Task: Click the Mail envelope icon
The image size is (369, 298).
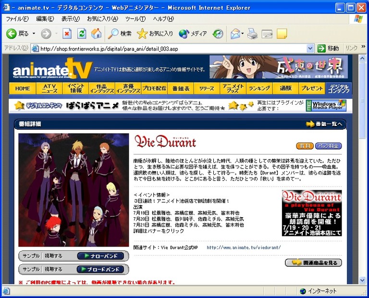Action: [235, 34]
